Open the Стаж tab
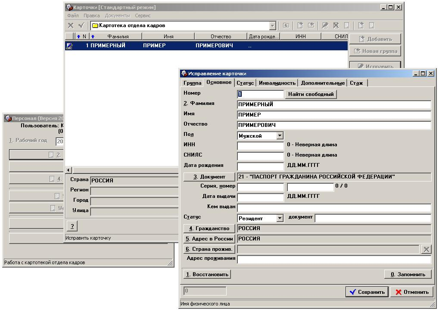The image size is (439, 311). [356, 83]
